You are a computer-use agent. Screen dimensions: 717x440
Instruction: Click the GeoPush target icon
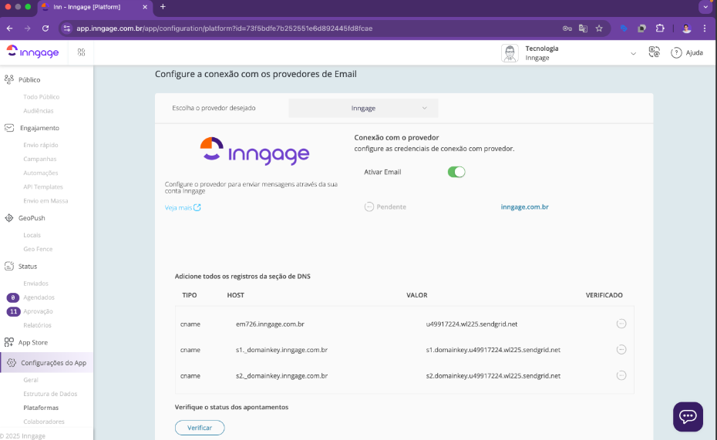tap(8, 218)
